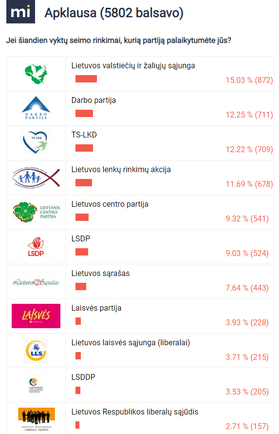Select the small LSDDP logo
The height and width of the screenshot is (434, 279).
pyautogui.click(x=36, y=385)
